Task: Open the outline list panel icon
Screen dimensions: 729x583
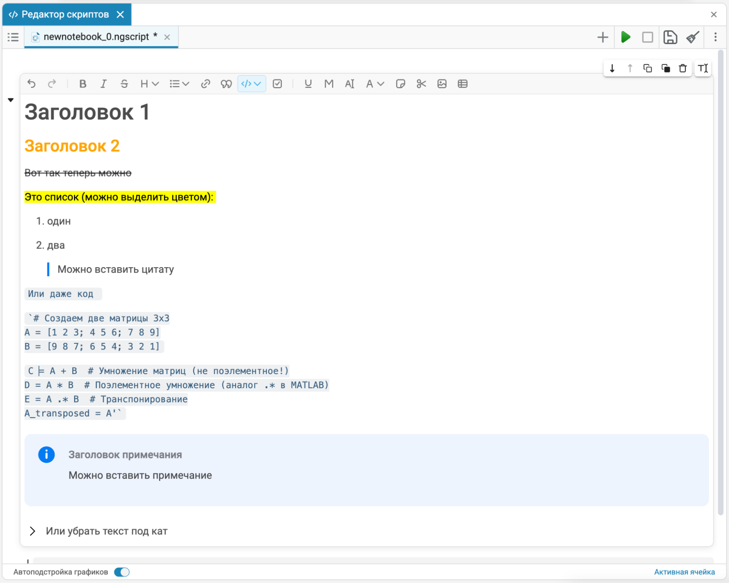Action: pyautogui.click(x=13, y=37)
